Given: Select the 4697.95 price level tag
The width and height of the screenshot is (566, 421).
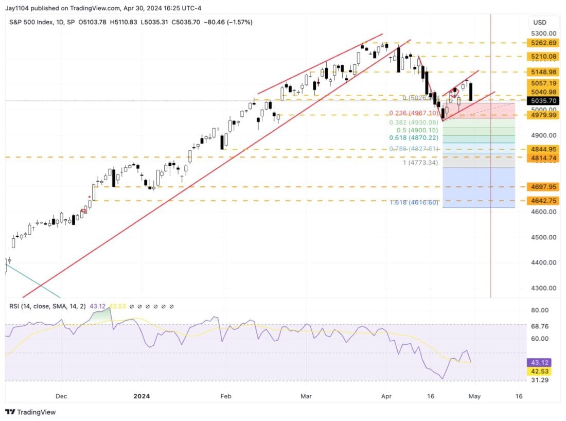Looking at the screenshot, I should (x=543, y=187).
